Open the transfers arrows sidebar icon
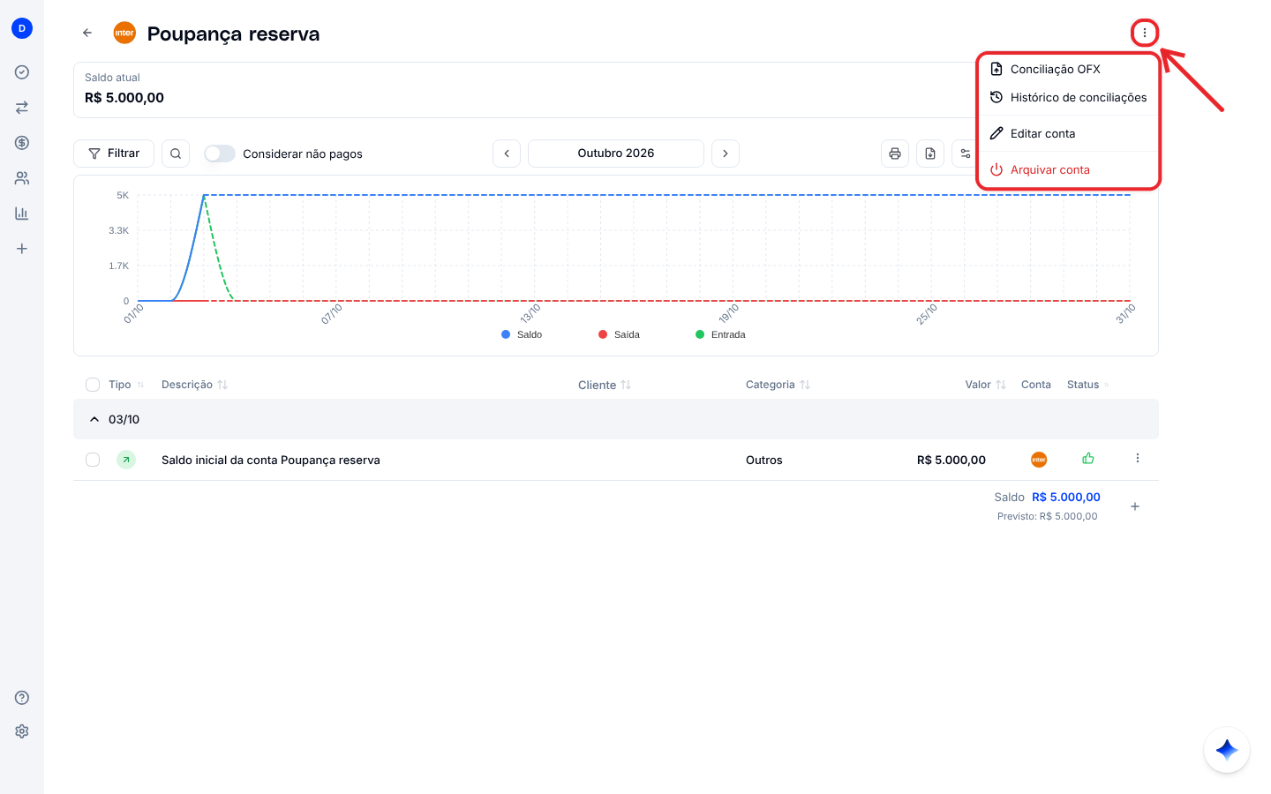 coord(22,108)
